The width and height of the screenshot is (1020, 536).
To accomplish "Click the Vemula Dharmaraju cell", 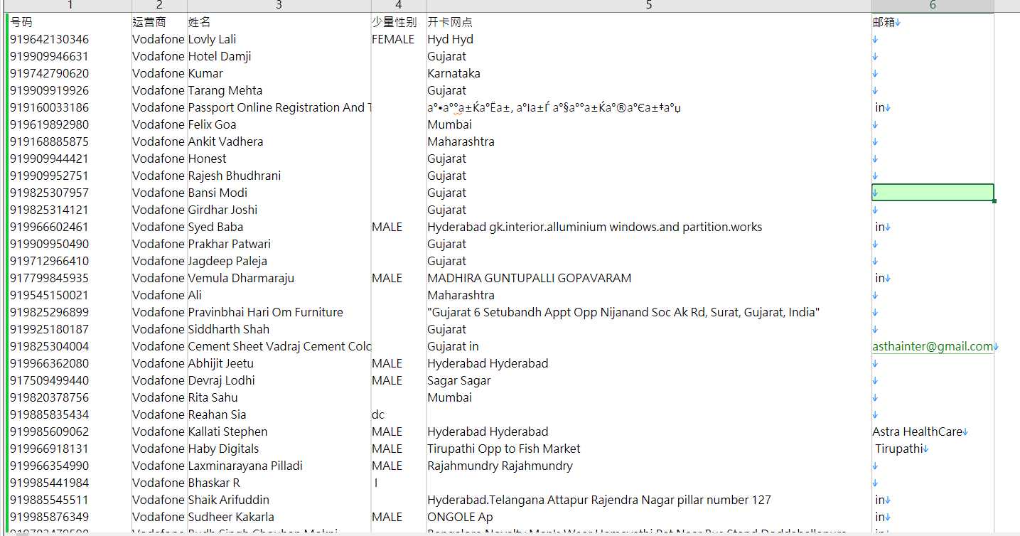I will point(279,278).
